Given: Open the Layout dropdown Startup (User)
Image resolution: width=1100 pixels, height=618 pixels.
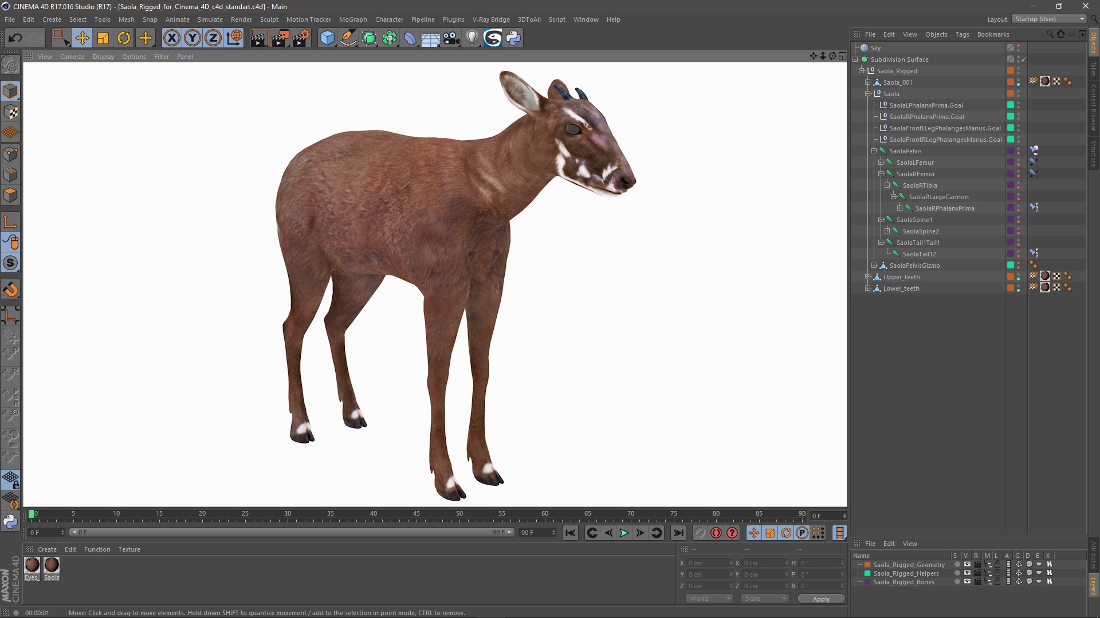Looking at the screenshot, I should pos(1049,19).
